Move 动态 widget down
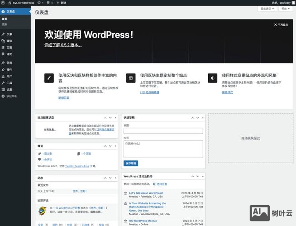Image resolution: width=296 pixels, height=226 pixels. coord(110,178)
